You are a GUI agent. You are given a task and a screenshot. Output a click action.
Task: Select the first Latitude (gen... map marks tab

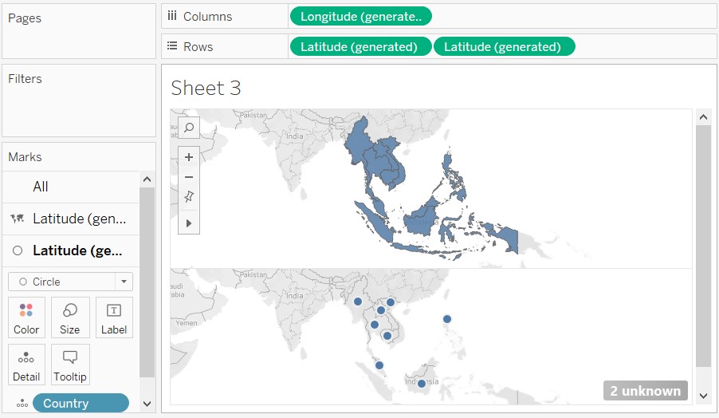pos(70,219)
